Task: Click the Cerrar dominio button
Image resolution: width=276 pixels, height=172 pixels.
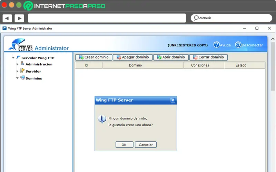Action: click(208, 57)
